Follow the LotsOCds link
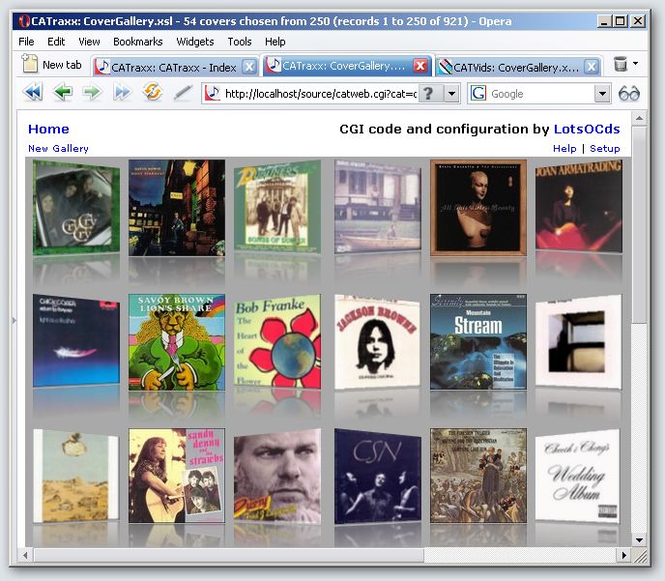Viewport: 665px width, 581px height. tap(586, 129)
